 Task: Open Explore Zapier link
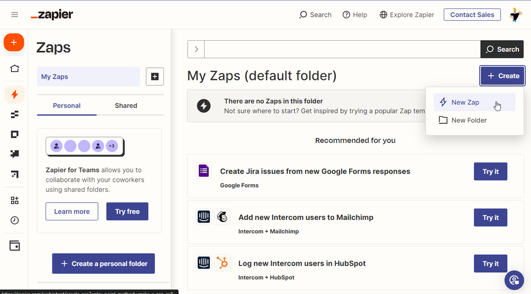[407, 15]
